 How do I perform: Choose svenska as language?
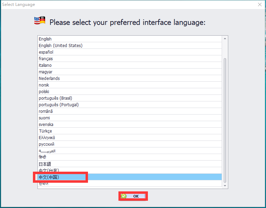point(130,125)
